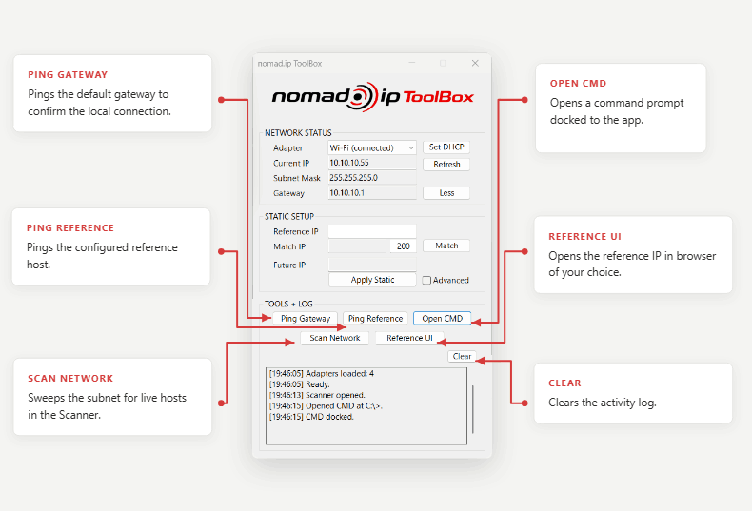This screenshot has width=752, height=511.
Task: Open CMD docked to the app
Action: [x=443, y=318]
